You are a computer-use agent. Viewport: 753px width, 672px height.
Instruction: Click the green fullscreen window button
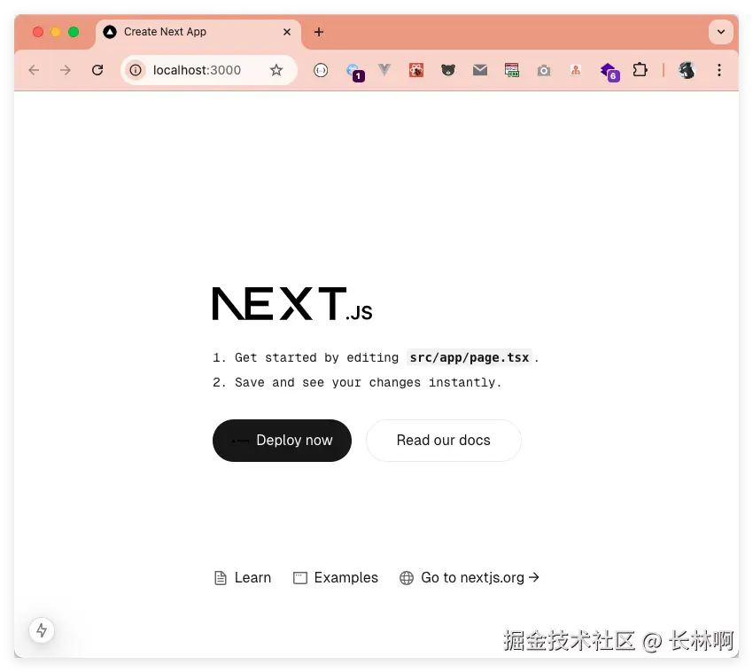(74, 32)
